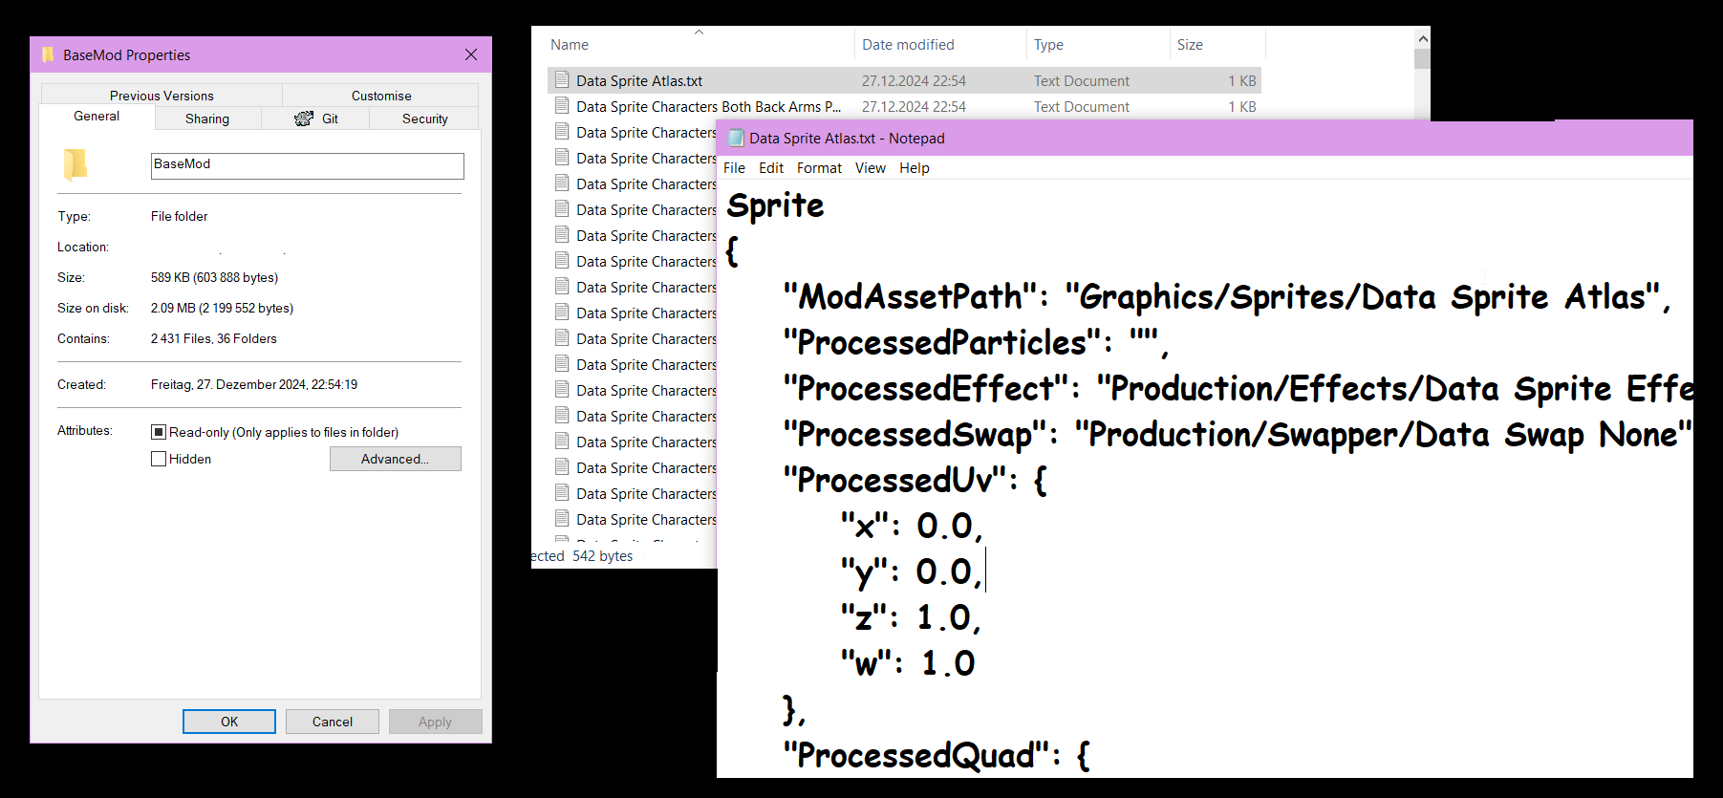
Task: Select the Data Sprite Atlas.txt file name
Action: [x=639, y=81]
